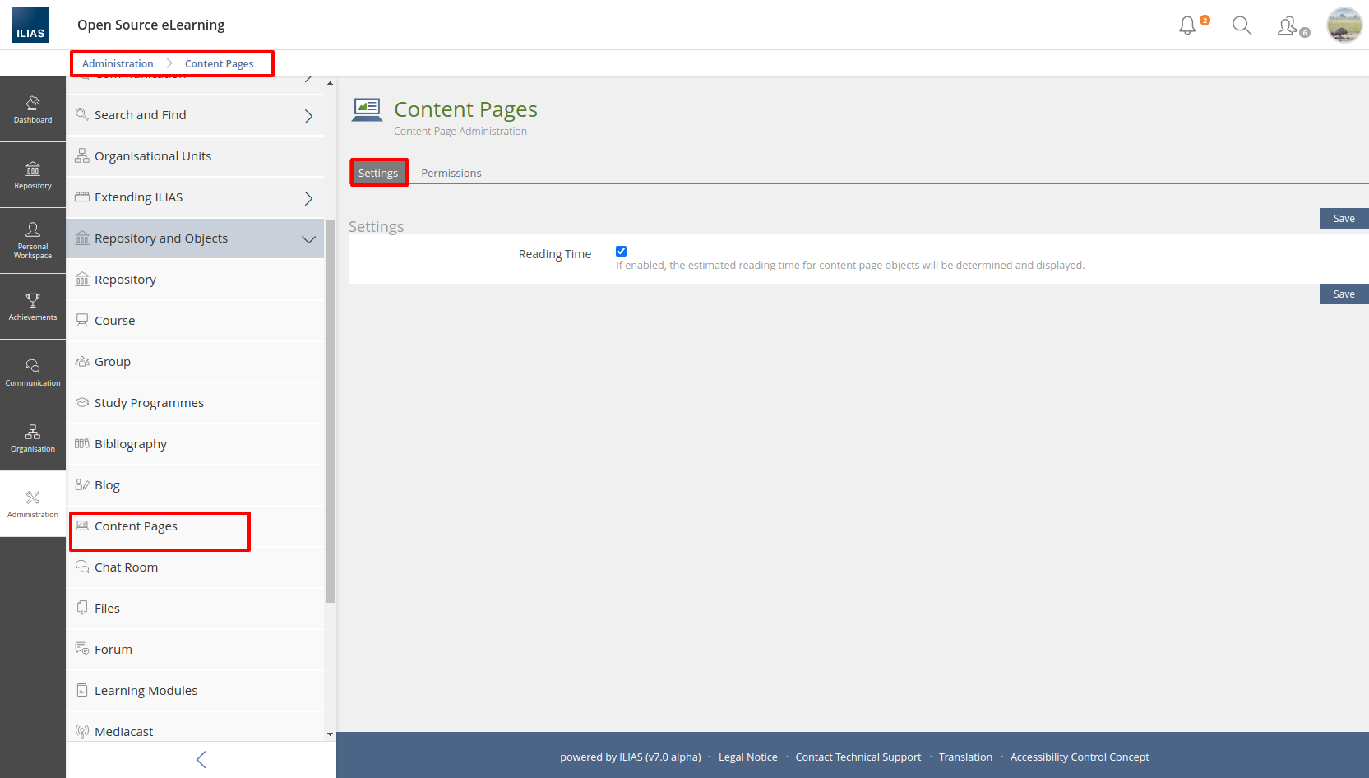Click the ILIAS logo
The width and height of the screenshot is (1369, 778).
point(30,25)
